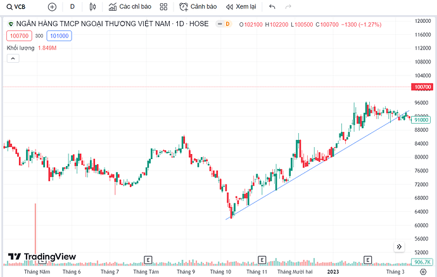Create an alert with Cảnh báo

click(198, 7)
